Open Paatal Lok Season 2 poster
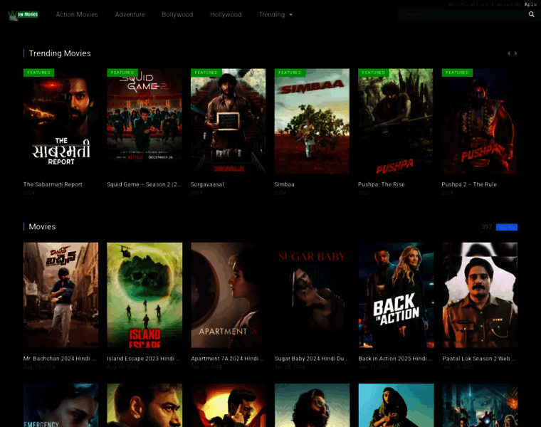541x427 pixels. pos(480,295)
